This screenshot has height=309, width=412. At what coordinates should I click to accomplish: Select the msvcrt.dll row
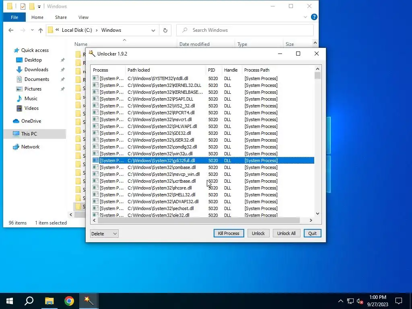point(203,119)
